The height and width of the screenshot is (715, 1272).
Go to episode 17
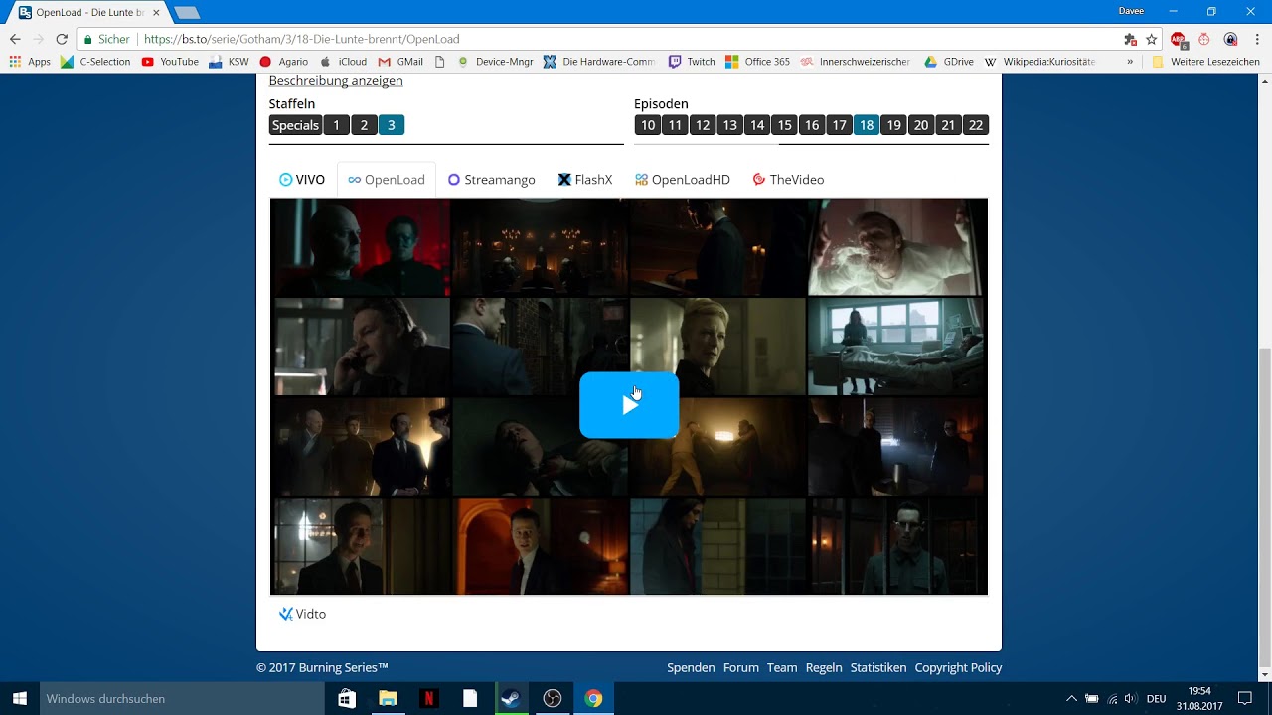[839, 125]
